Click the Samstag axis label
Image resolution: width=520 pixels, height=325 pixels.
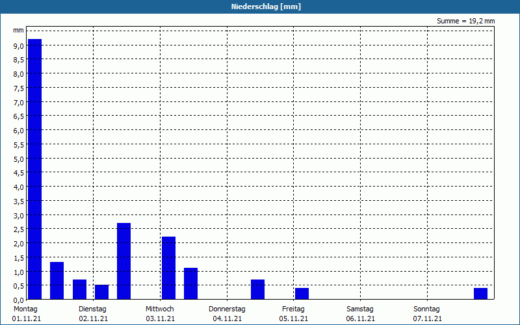[360, 309]
